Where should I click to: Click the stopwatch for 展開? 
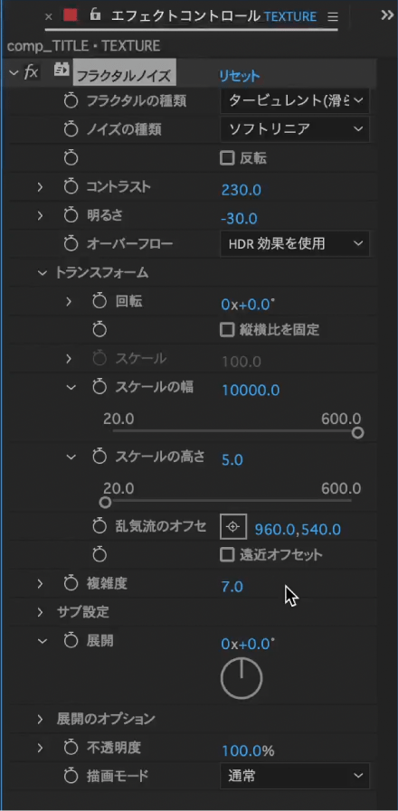point(71,641)
